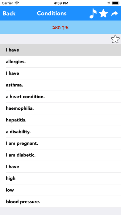The height and width of the screenshot is (215, 121).
Task: Select the highlighted 'I have' row
Action: pos(60,50)
